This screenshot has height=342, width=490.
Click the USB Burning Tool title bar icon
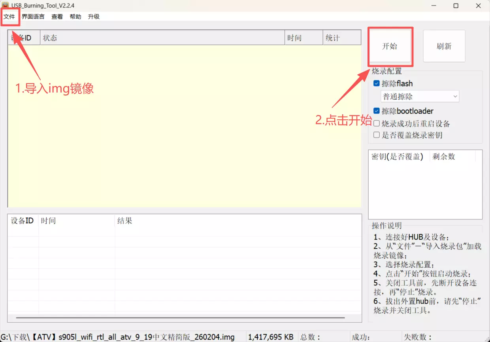click(6, 6)
